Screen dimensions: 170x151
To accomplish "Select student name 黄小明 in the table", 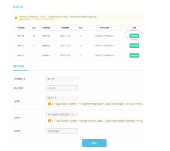I will (x=21, y=36).
